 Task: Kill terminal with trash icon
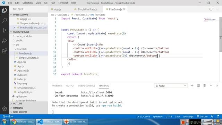click(204, 85)
